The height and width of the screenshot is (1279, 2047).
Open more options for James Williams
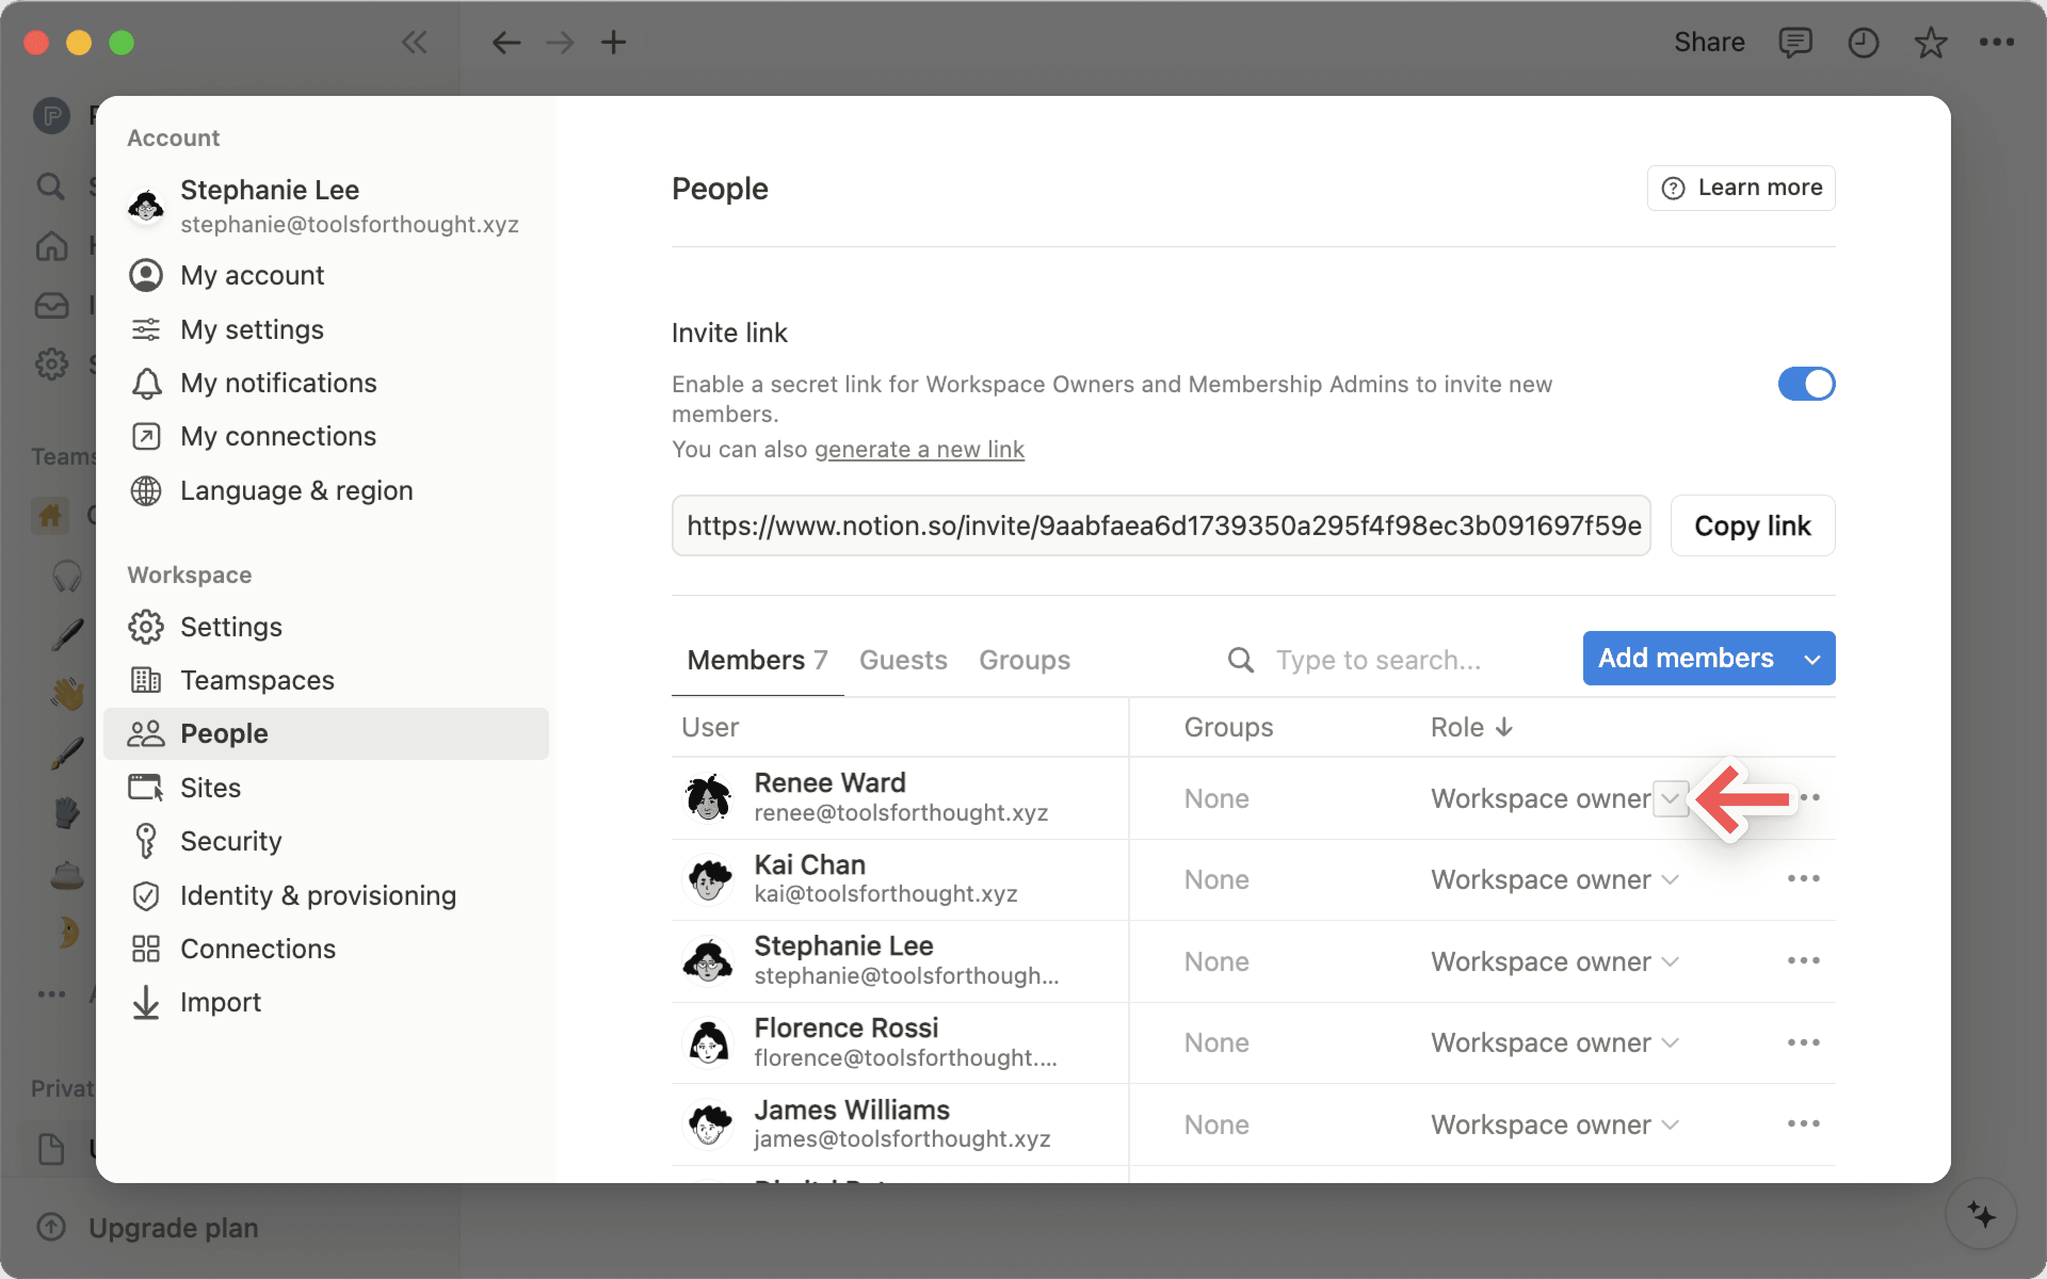tap(1803, 1124)
